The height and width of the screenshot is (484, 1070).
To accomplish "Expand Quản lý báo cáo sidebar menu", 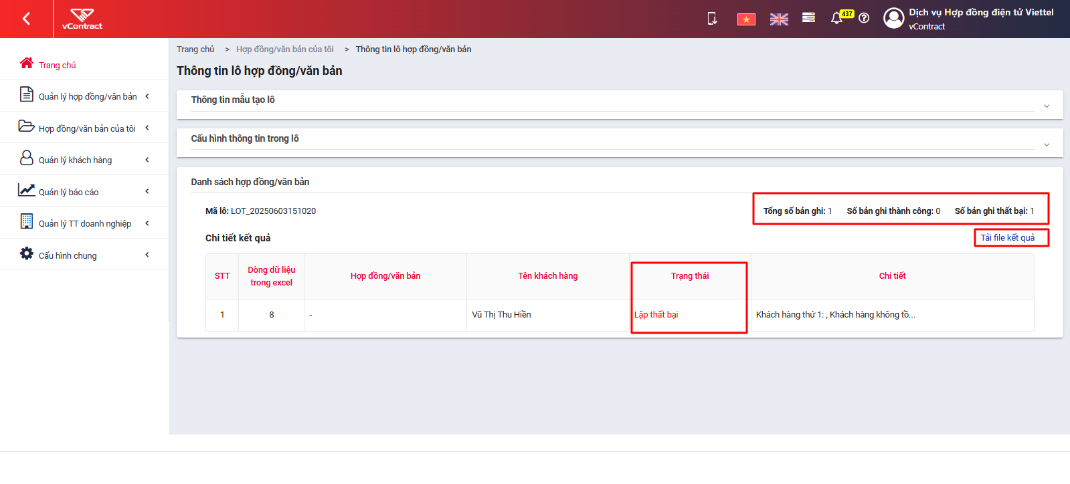I will click(x=84, y=191).
